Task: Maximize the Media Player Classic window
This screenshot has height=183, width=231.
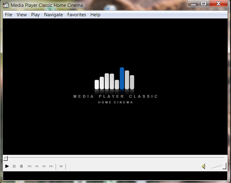Action: 204,4
